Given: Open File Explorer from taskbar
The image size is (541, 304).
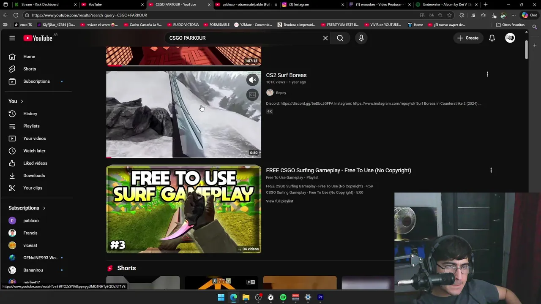Looking at the screenshot, I should click(246, 297).
